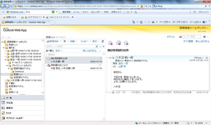Click the IE Print icon

pos(153,22)
